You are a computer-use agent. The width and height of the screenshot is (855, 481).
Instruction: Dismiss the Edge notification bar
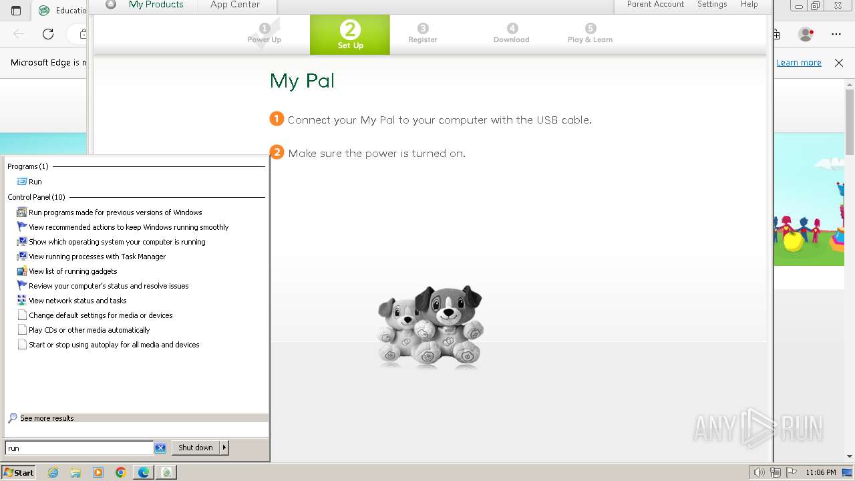click(839, 63)
